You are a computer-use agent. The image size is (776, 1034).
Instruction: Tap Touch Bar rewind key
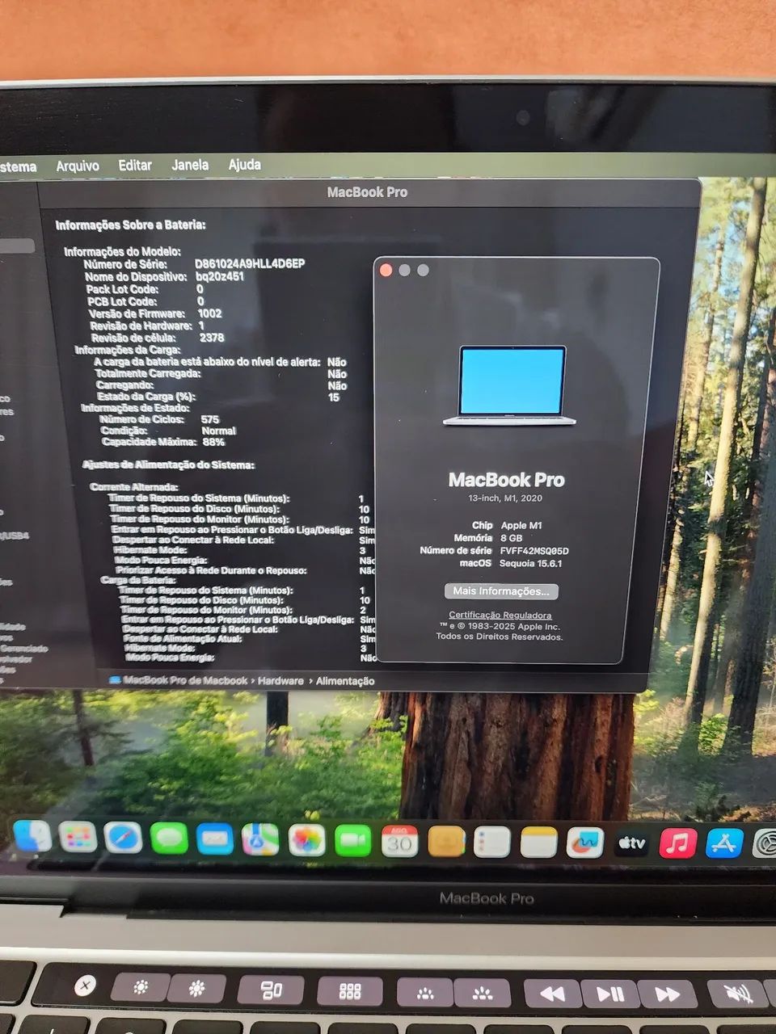[552, 994]
